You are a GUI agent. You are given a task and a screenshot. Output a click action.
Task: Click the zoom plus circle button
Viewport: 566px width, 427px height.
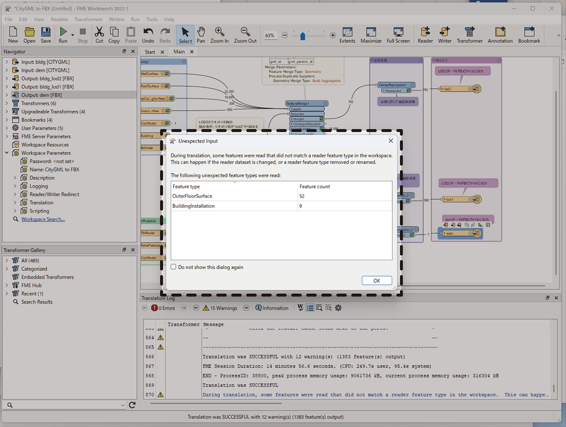(x=332, y=36)
